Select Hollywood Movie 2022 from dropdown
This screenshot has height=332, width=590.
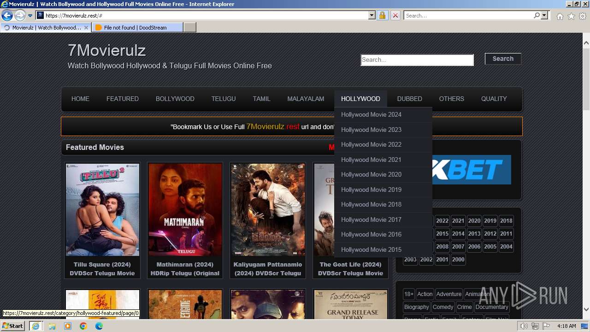pos(383,145)
